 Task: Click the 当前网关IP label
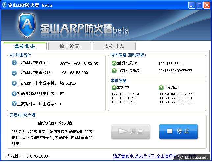tap(128, 63)
